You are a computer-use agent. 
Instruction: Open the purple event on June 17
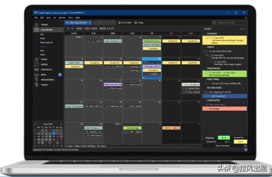pos(113,84)
